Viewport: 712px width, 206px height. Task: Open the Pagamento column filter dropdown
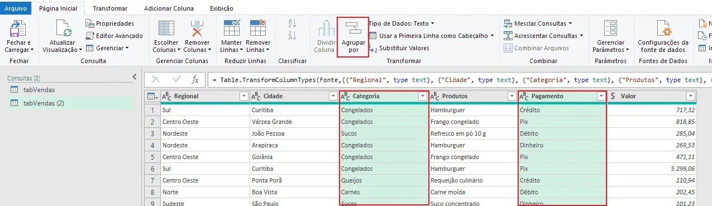point(601,96)
